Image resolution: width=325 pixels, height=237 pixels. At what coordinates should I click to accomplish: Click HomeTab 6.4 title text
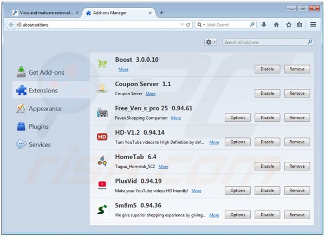(x=135, y=157)
